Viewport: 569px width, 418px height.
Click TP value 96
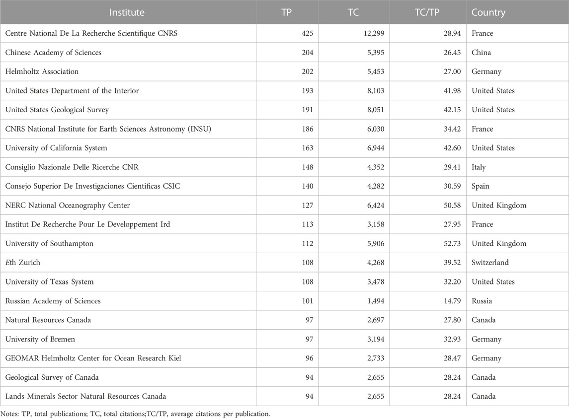(x=309, y=358)
